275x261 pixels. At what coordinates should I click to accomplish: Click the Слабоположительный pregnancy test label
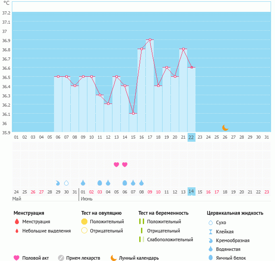[170, 240]
